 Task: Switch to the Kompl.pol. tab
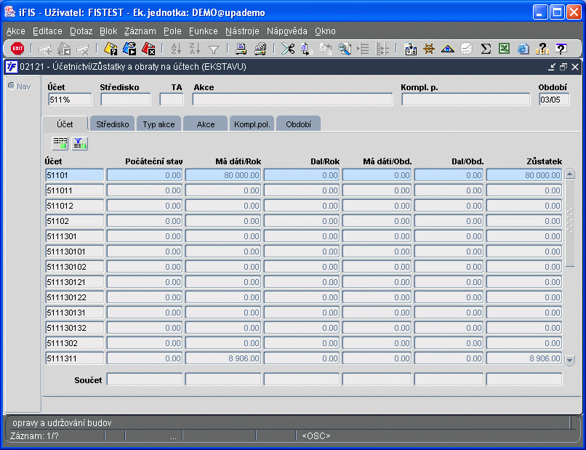[x=252, y=124]
